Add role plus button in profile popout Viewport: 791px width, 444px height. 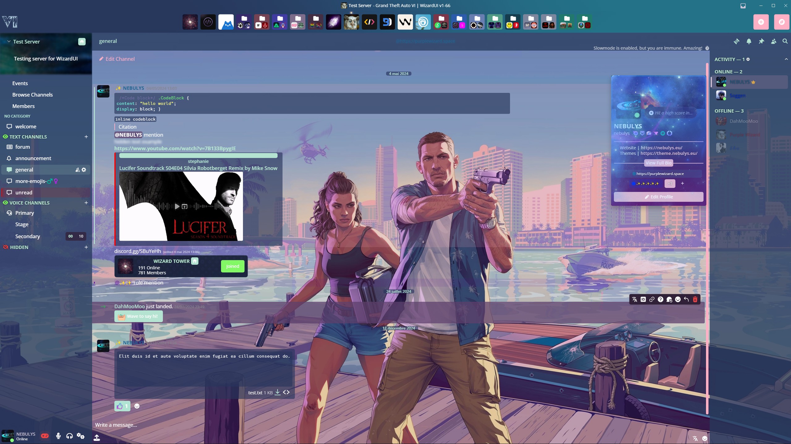pyautogui.click(x=683, y=184)
